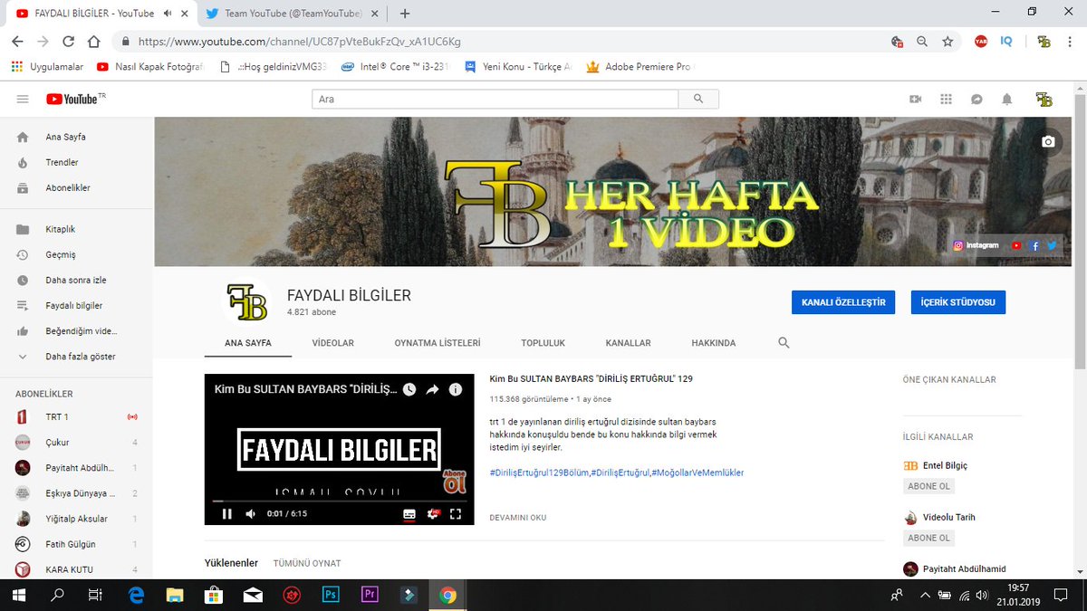
Task: Toggle subtitles on the video player
Action: 409,514
